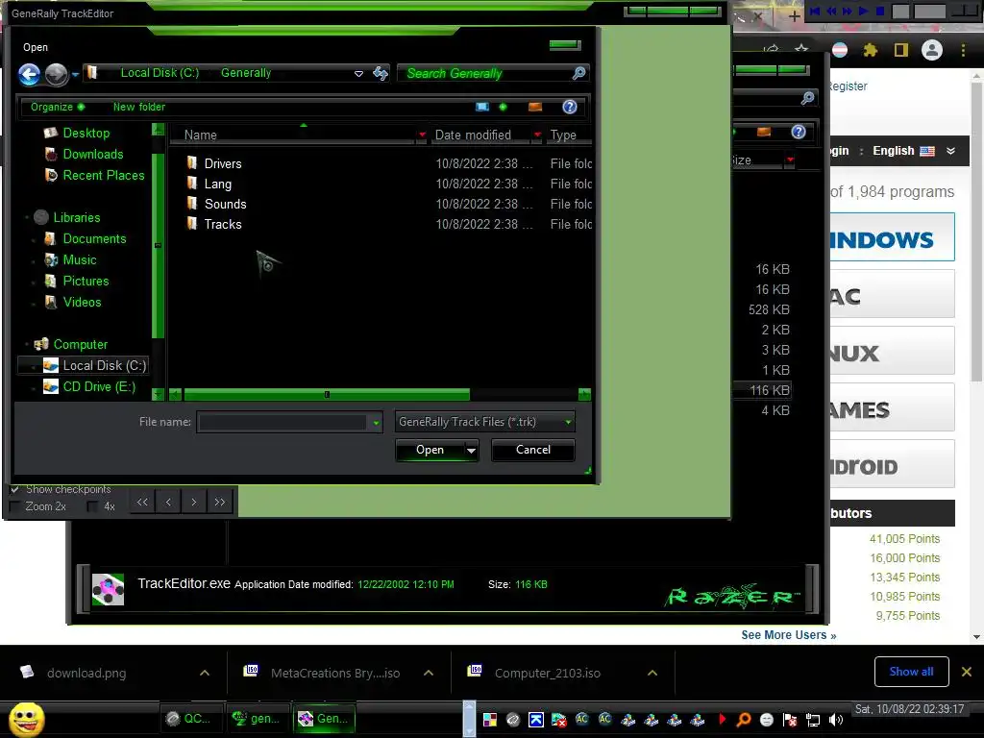Open options chevron for download.png
This screenshot has width=984, height=738.
coord(205,673)
